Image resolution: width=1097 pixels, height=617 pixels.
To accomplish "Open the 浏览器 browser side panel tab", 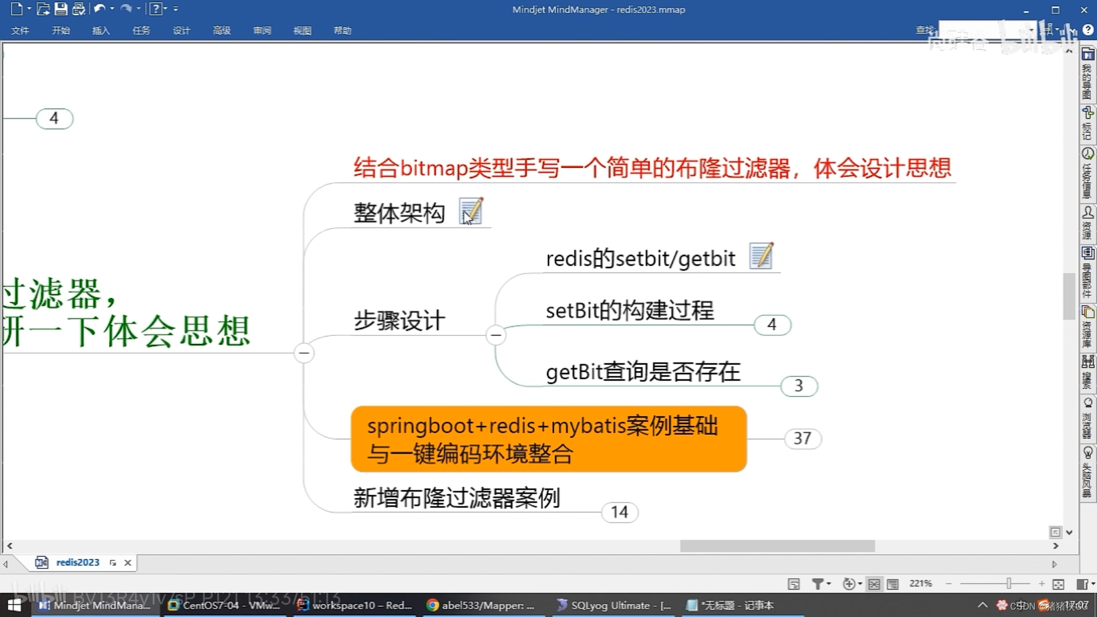I will point(1088,418).
